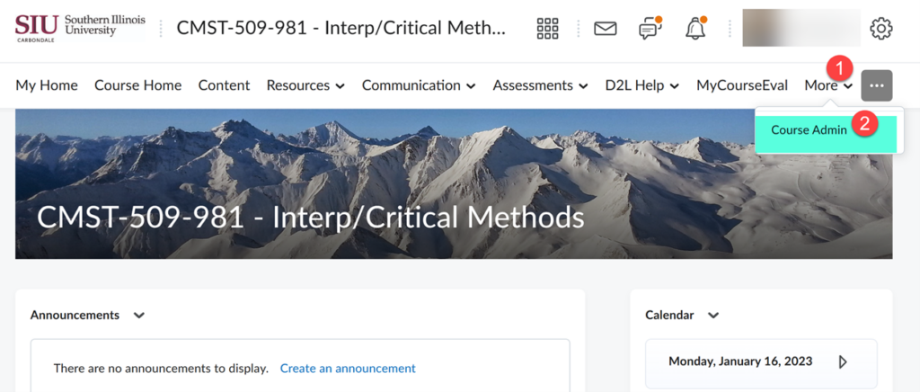Expand the Assessments dropdown menu
Screen dimensions: 920x392
[540, 85]
